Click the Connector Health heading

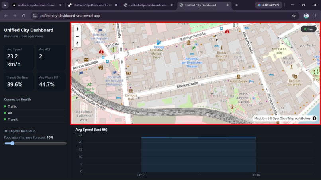[18, 99]
